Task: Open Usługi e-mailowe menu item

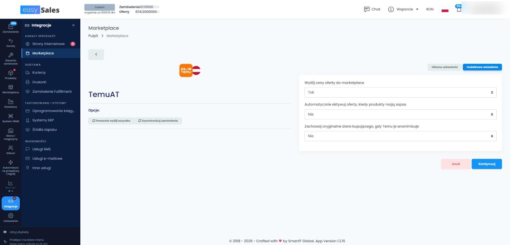Action: 51,158
